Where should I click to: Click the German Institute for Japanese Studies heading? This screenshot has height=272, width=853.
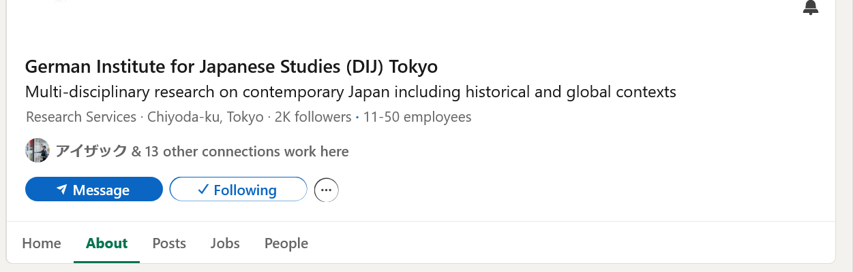pyautogui.click(x=231, y=67)
